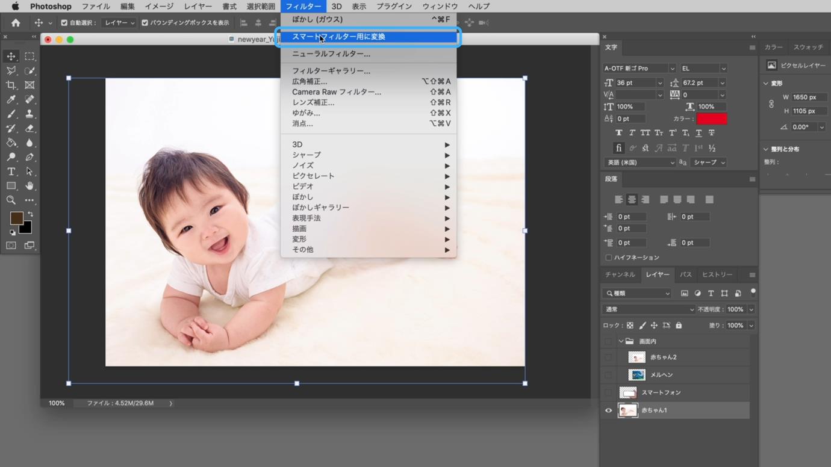Click lock all padlock in Layers panel

click(x=679, y=326)
